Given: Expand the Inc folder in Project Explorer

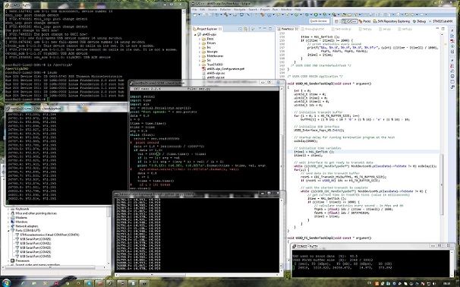Looking at the screenshot, I should coord(200,47).
